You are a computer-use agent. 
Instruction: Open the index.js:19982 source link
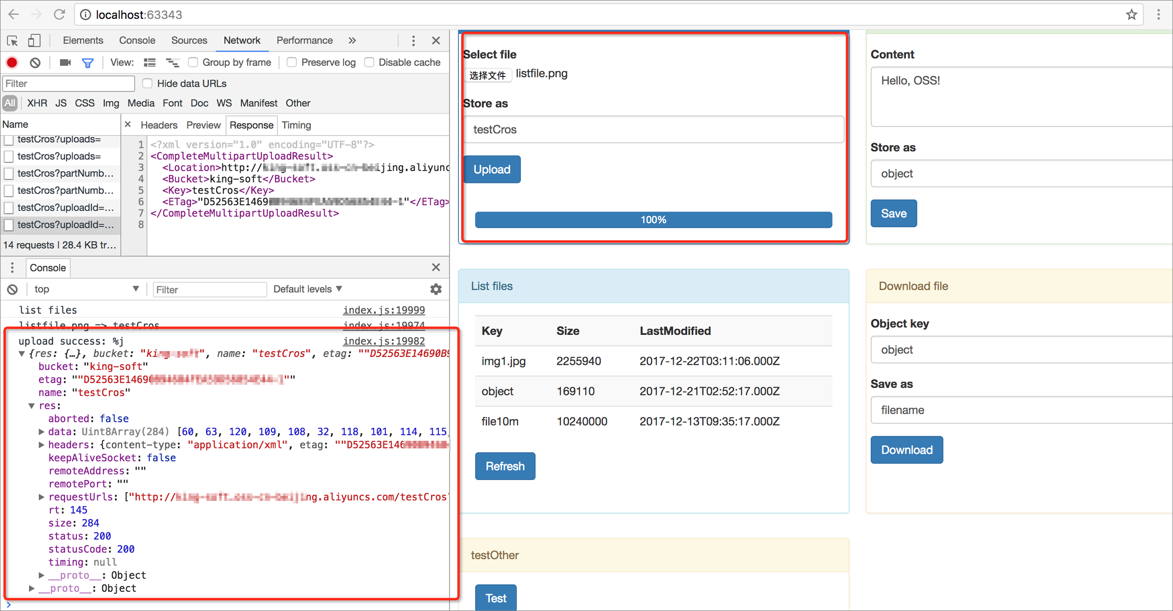coord(384,340)
